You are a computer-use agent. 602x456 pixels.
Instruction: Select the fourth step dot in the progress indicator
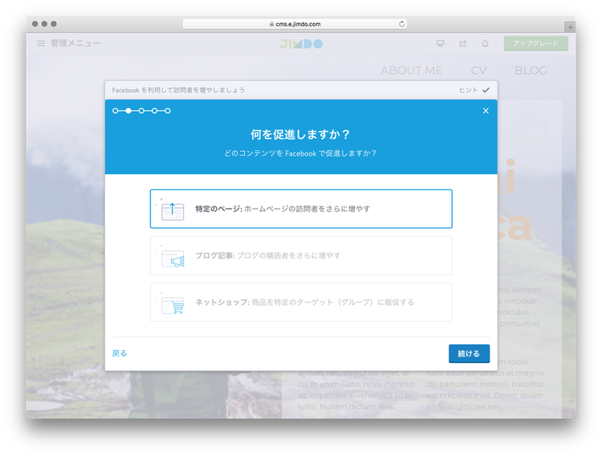(154, 111)
